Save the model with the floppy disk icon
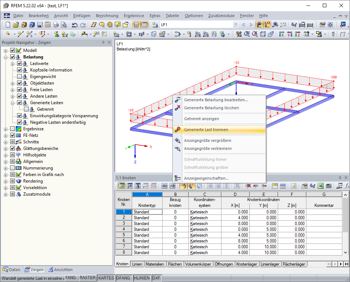The height and width of the screenshot is (282, 350). [x=40, y=25]
